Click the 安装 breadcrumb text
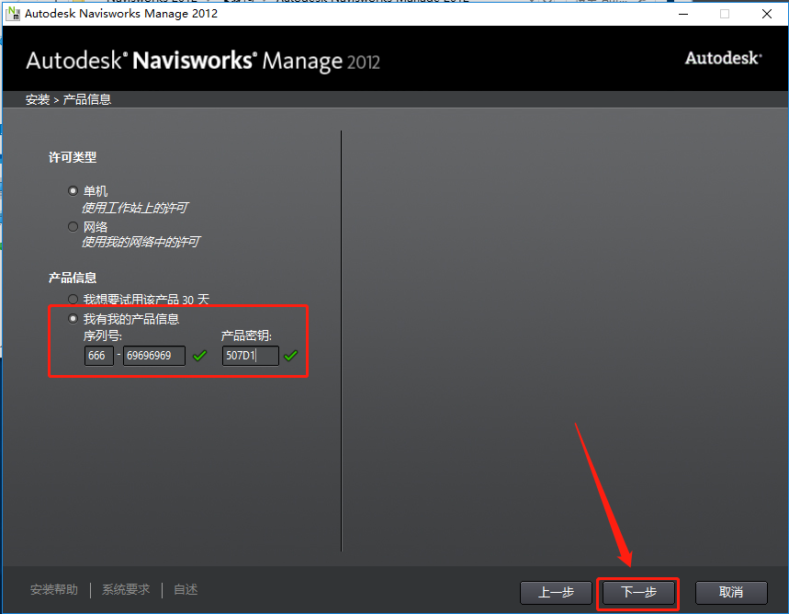This screenshot has width=789, height=614. pyautogui.click(x=38, y=100)
